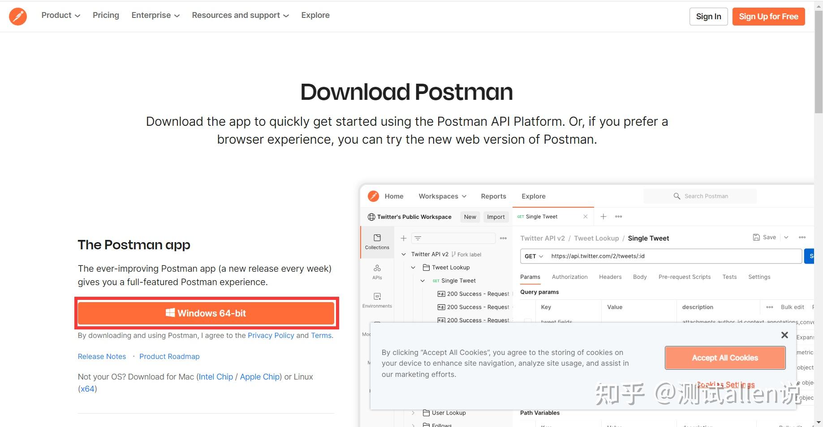Click the plus icon to open new request tab
823x427 pixels.
click(x=603, y=216)
